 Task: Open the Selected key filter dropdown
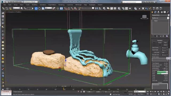[x=140, y=92]
